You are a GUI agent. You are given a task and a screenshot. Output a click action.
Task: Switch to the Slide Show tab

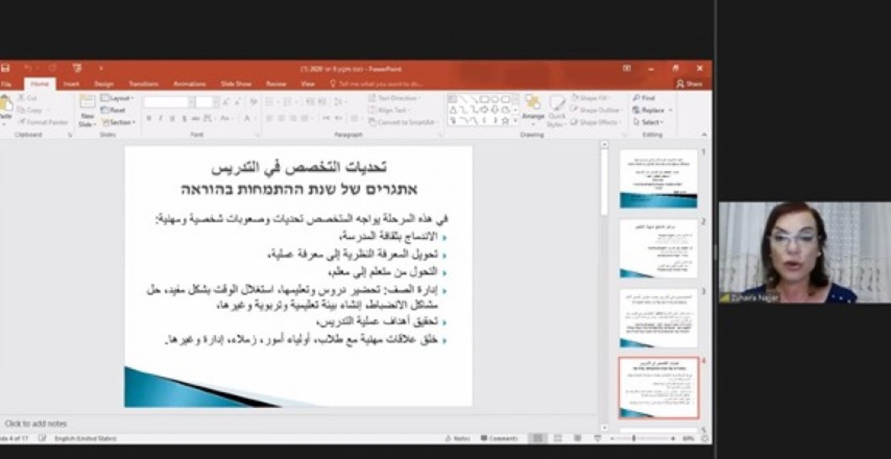tap(236, 84)
